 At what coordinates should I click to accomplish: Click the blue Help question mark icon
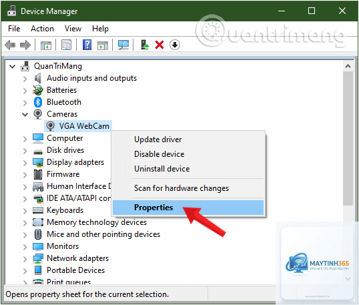(87, 45)
